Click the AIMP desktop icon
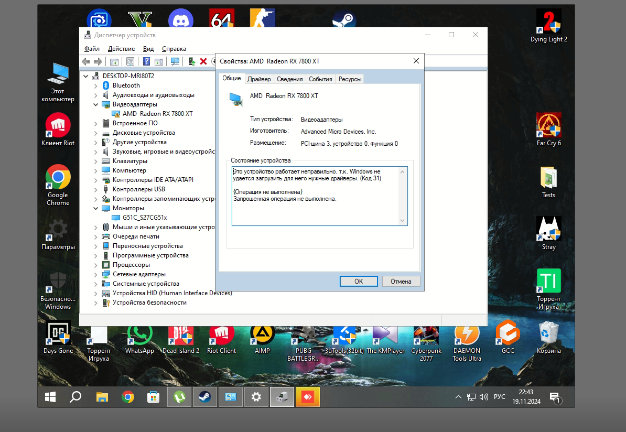This screenshot has height=432, width=626. tap(262, 340)
